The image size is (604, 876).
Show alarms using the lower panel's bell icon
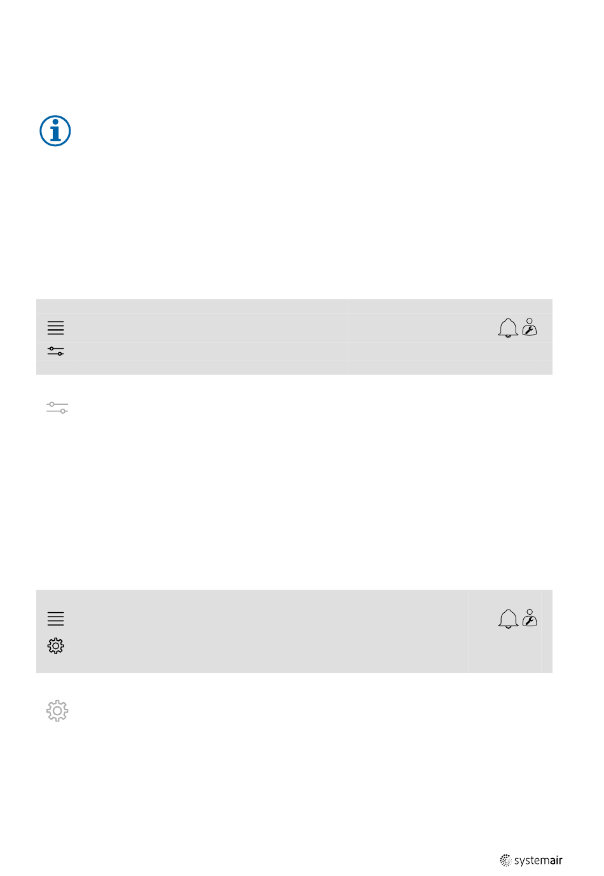(508, 619)
